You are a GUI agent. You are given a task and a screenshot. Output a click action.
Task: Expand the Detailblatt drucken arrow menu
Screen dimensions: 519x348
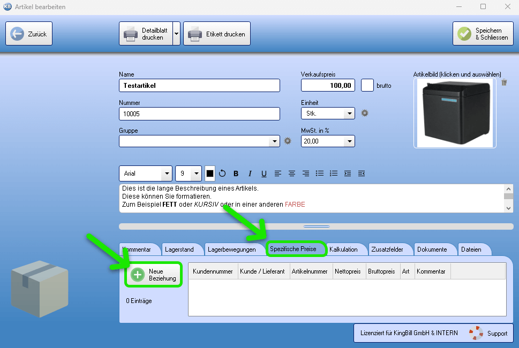[x=176, y=34]
